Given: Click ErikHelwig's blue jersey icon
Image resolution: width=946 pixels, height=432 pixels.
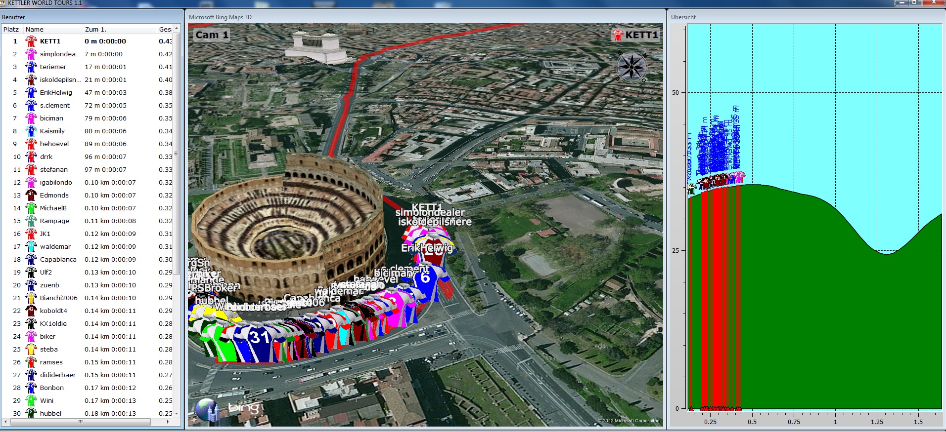Looking at the screenshot, I should [x=31, y=93].
